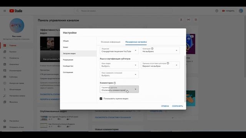Open Посмотреть статистику по каналу link
The height and width of the screenshot is (138, 246).
pyautogui.click(x=113, y=117)
